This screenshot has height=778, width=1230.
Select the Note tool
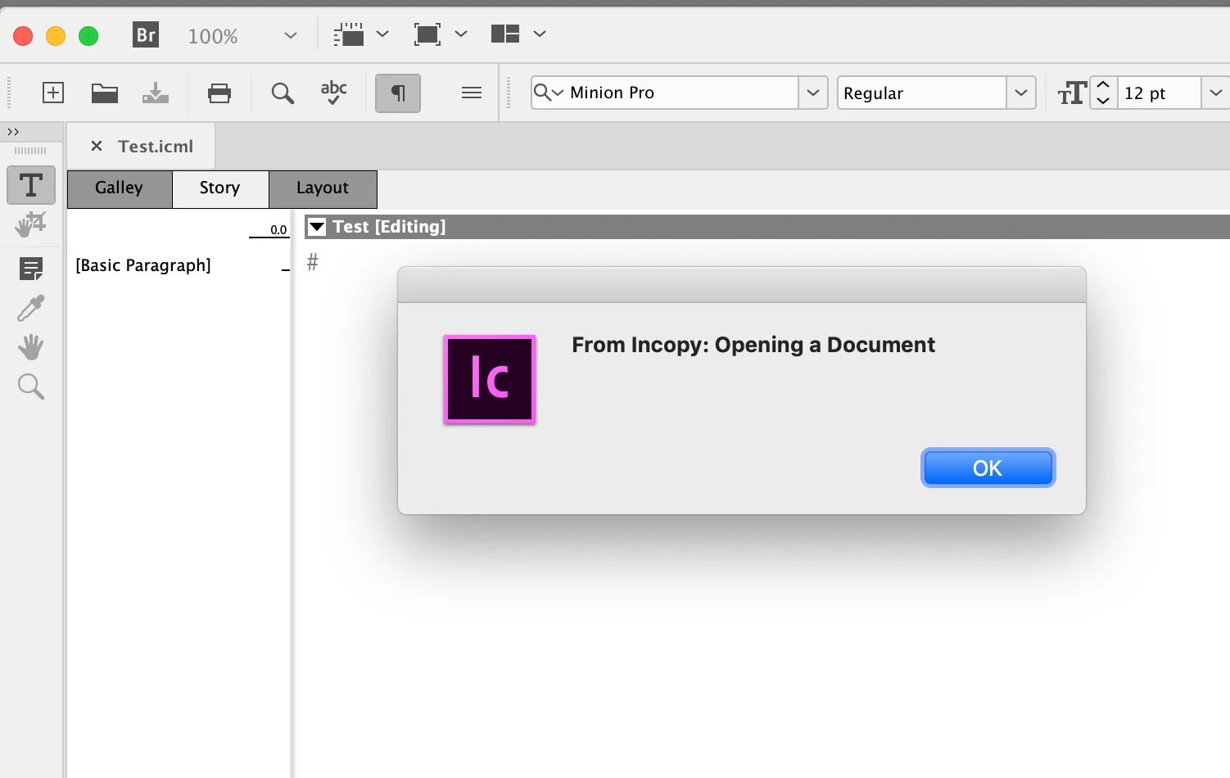(x=31, y=268)
